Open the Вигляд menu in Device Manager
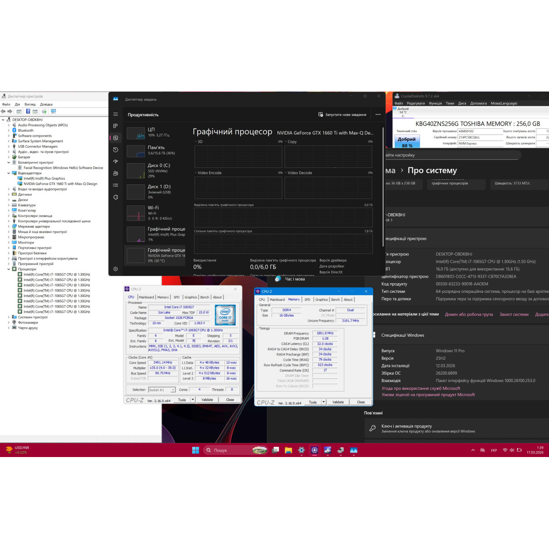The width and height of the screenshot is (549, 549). tap(30, 104)
